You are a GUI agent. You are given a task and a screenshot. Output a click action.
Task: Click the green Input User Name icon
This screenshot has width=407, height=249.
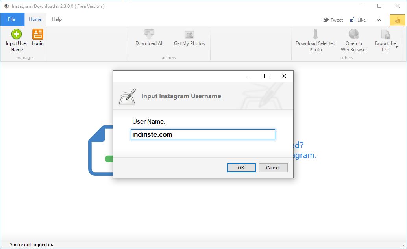tap(17, 34)
